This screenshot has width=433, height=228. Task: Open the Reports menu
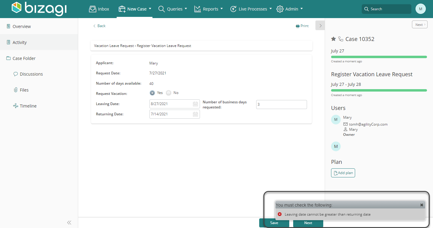tap(208, 9)
